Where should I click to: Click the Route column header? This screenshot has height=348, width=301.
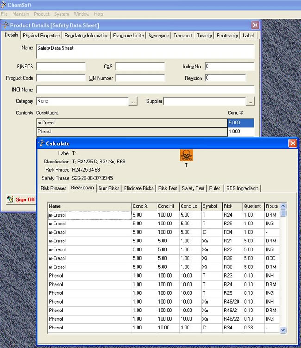click(x=272, y=206)
